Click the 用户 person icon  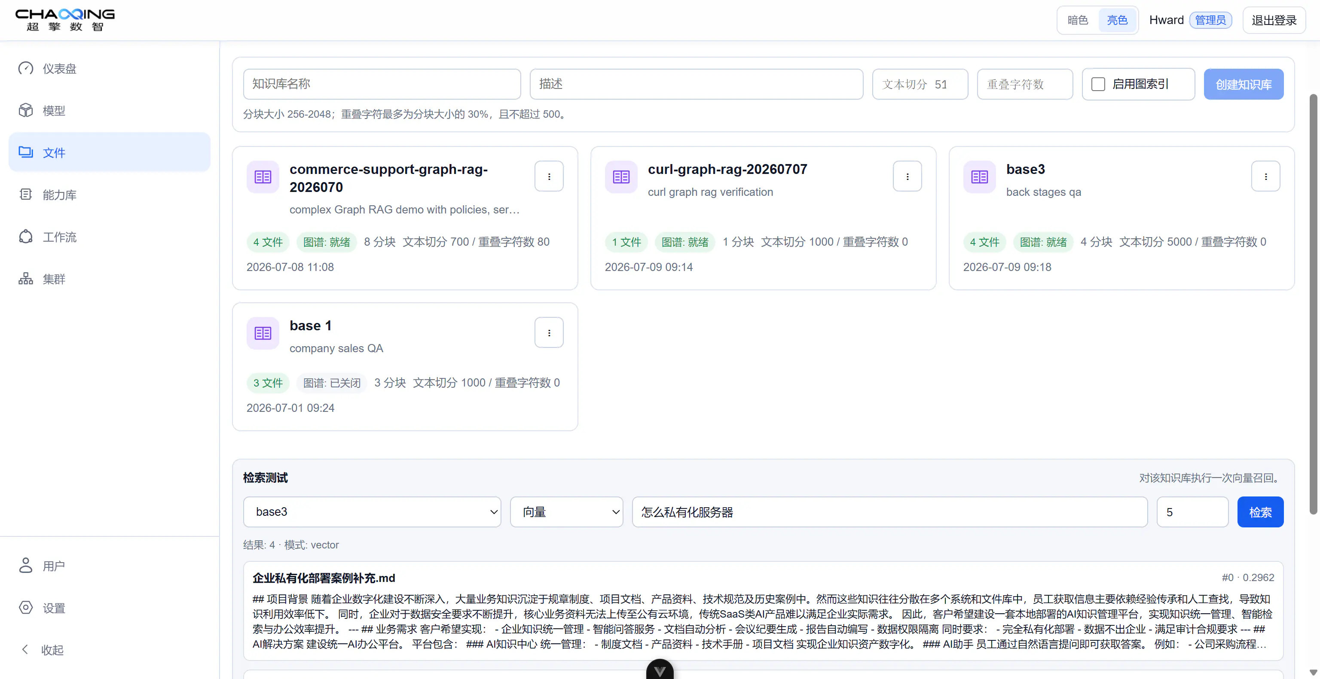[26, 565]
